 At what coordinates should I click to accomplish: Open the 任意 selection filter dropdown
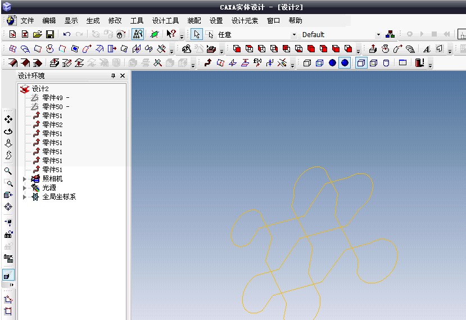click(294, 35)
